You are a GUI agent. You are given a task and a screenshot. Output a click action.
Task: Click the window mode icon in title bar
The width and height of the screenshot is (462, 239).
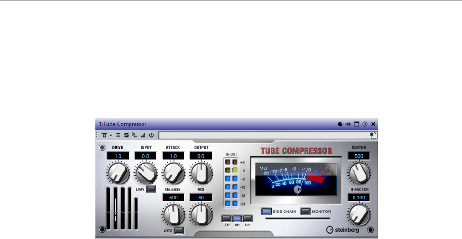coord(357,124)
